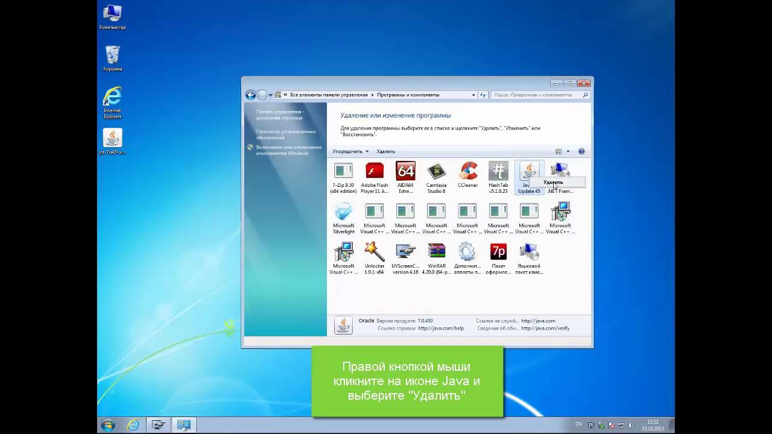Select the 7-Zip 9.30 program icon

(343, 177)
